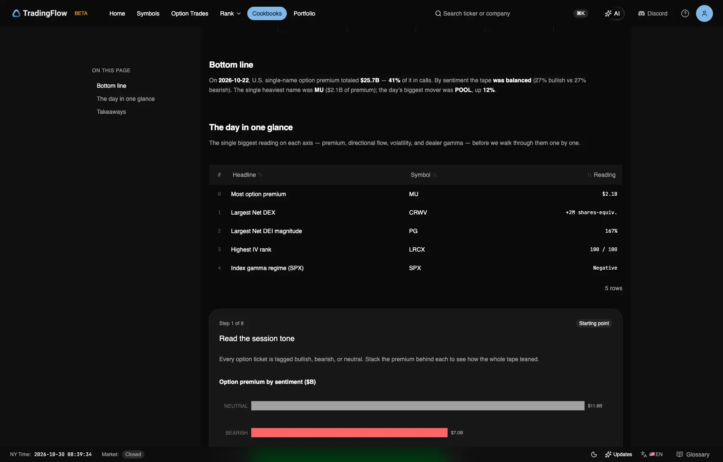
Task: Select the Largest Net DEX row
Action: pyautogui.click(x=416, y=213)
